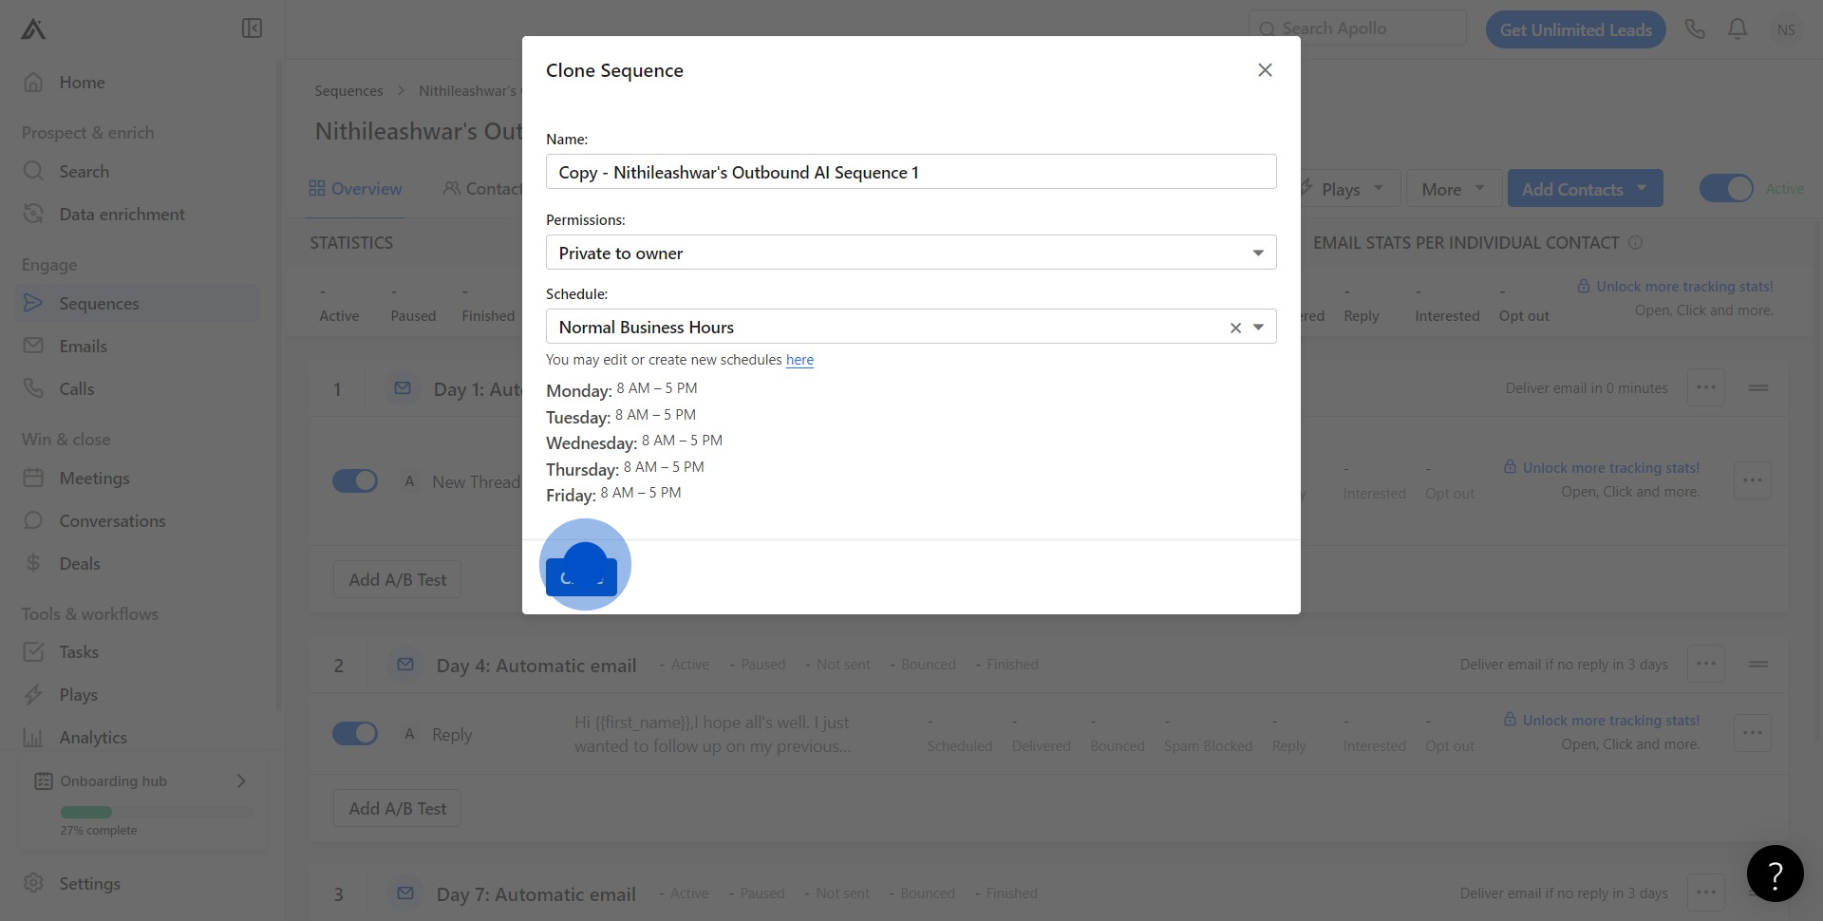Switch to the Overview tab

pos(356,189)
